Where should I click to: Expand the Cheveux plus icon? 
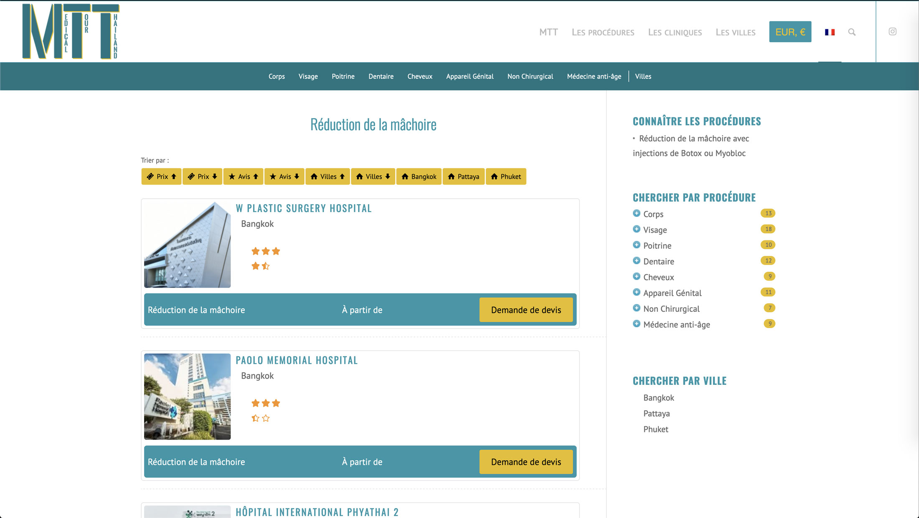[x=637, y=276]
